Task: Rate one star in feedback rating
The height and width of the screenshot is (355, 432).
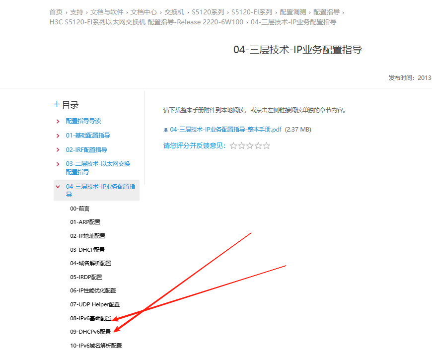Action: click(x=233, y=145)
